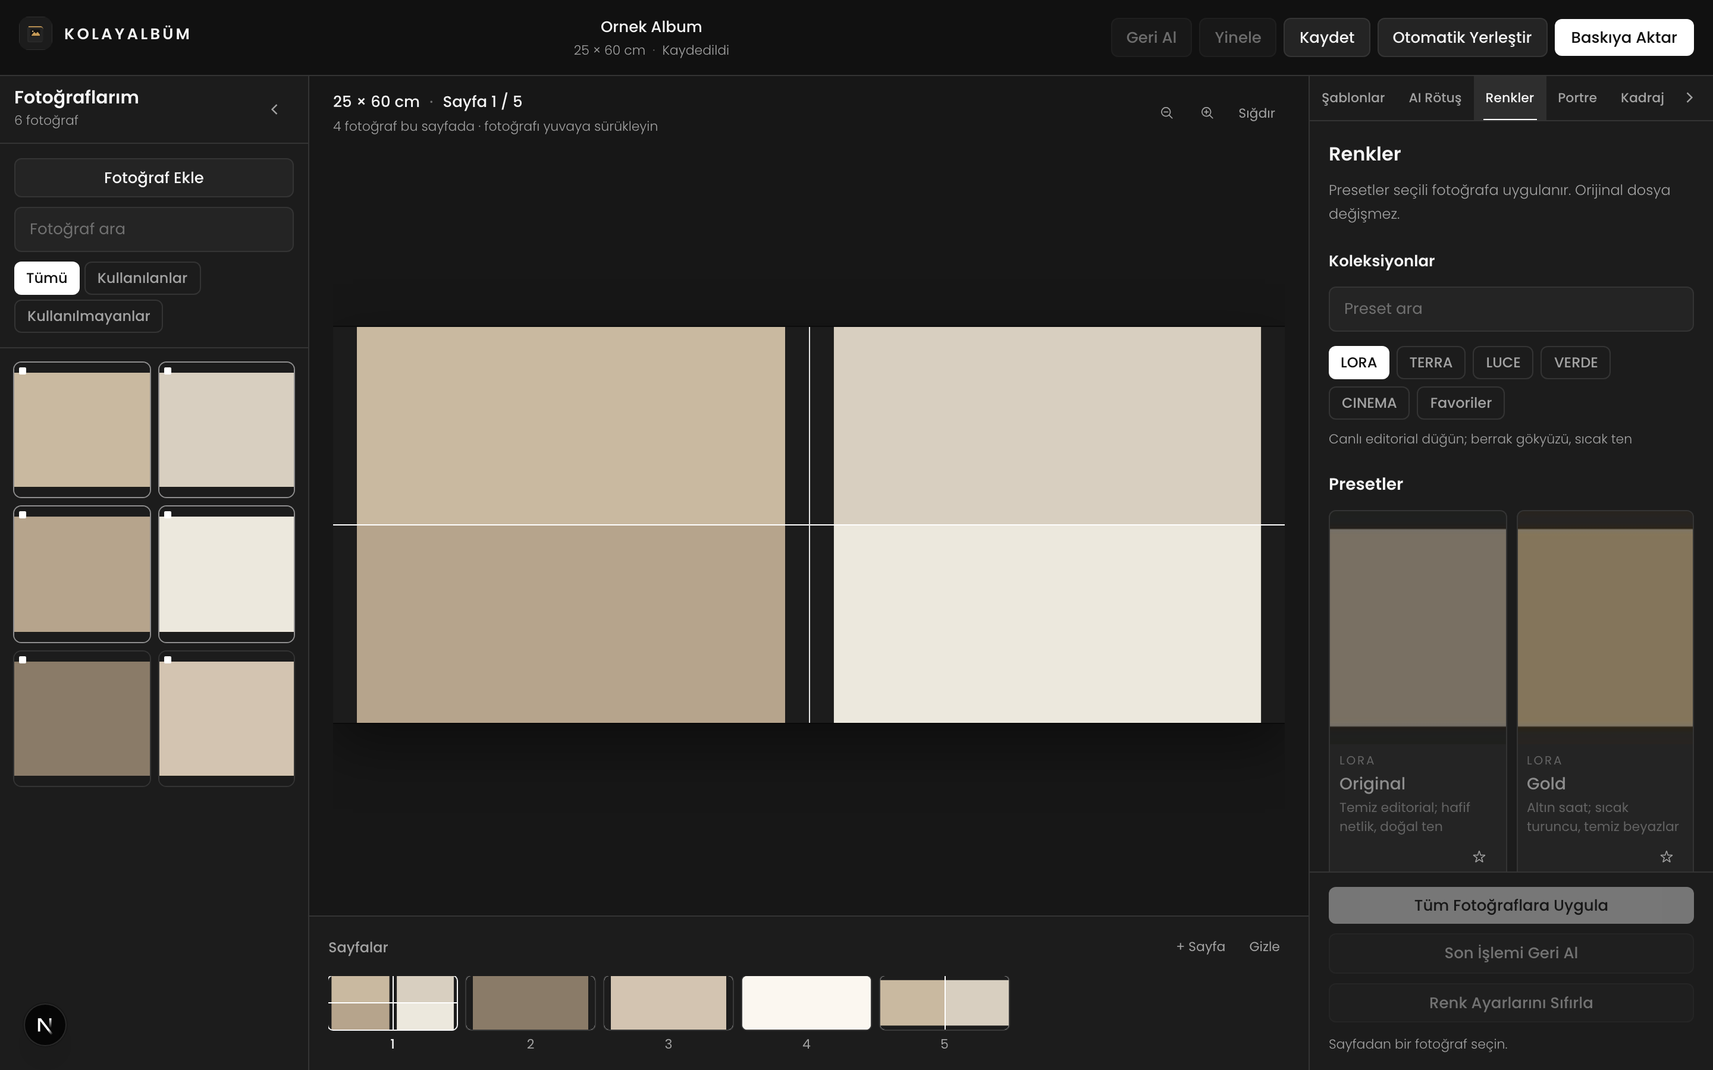The width and height of the screenshot is (1713, 1070).
Task: Click Sığdır to fit the page
Action: coord(1256,113)
